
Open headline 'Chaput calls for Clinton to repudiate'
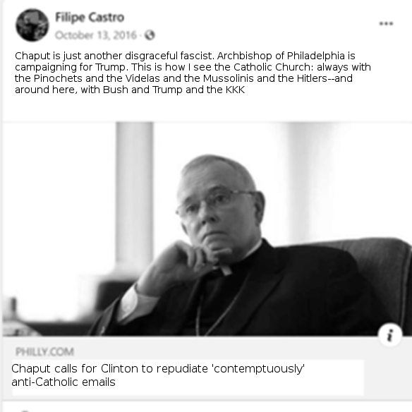click(x=158, y=368)
